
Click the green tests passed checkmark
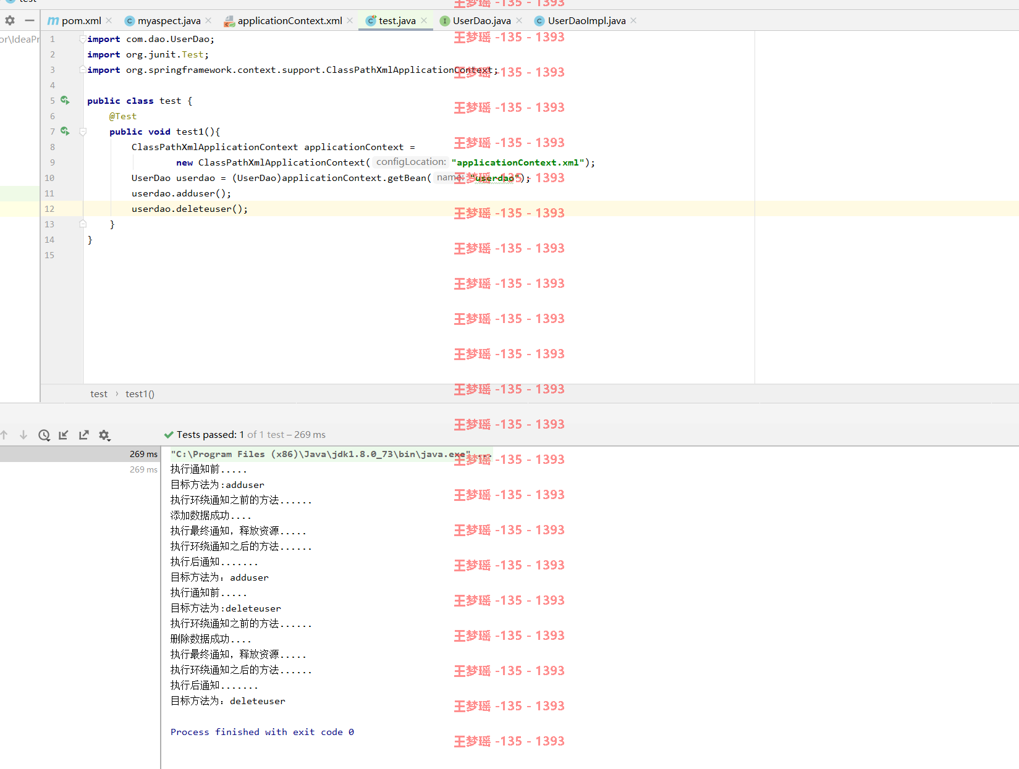(169, 435)
